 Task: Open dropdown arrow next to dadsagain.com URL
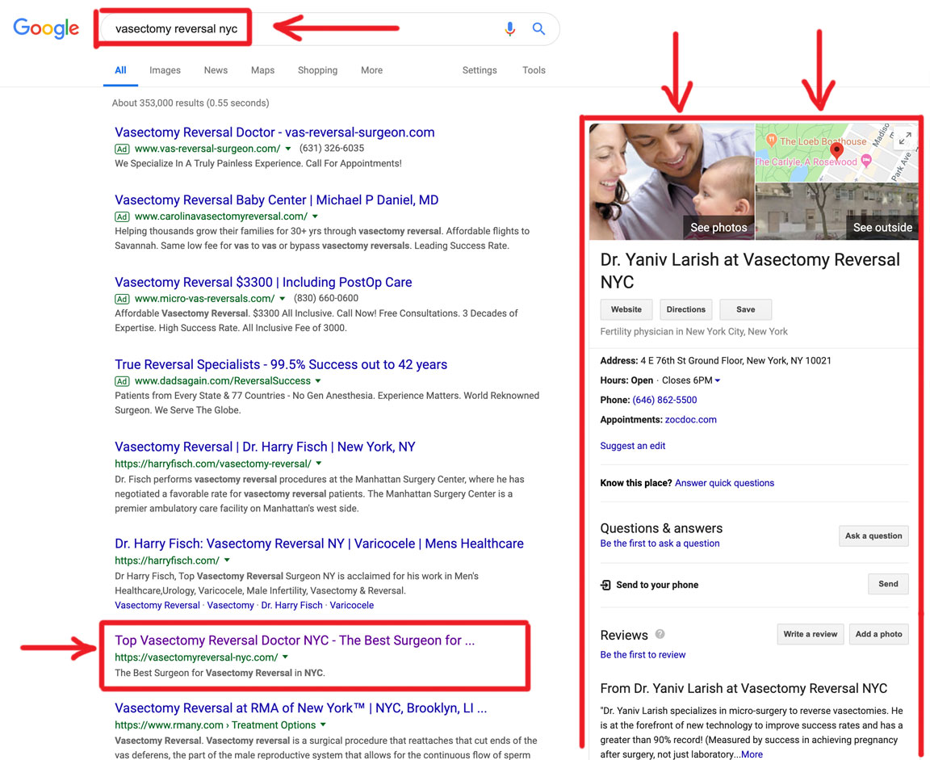318,381
